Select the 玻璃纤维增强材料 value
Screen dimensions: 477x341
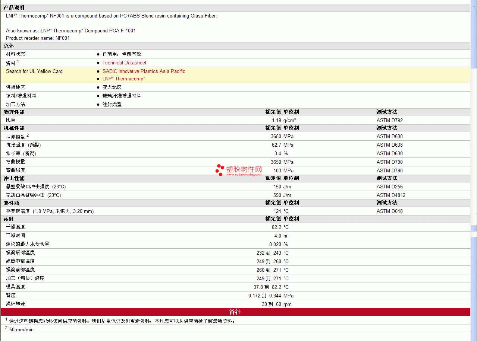(122, 96)
